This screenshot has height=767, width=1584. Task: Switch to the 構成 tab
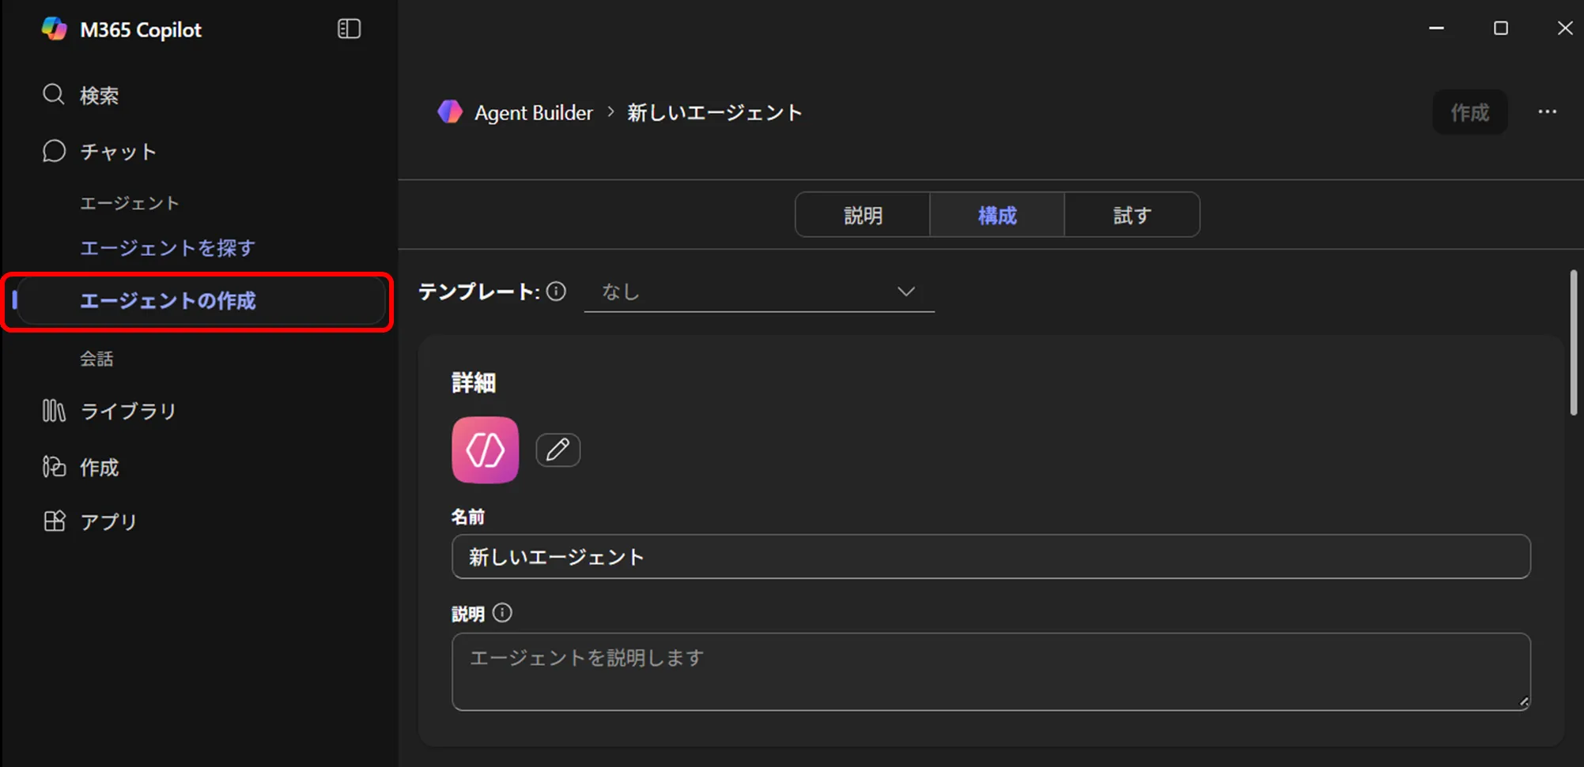(997, 215)
